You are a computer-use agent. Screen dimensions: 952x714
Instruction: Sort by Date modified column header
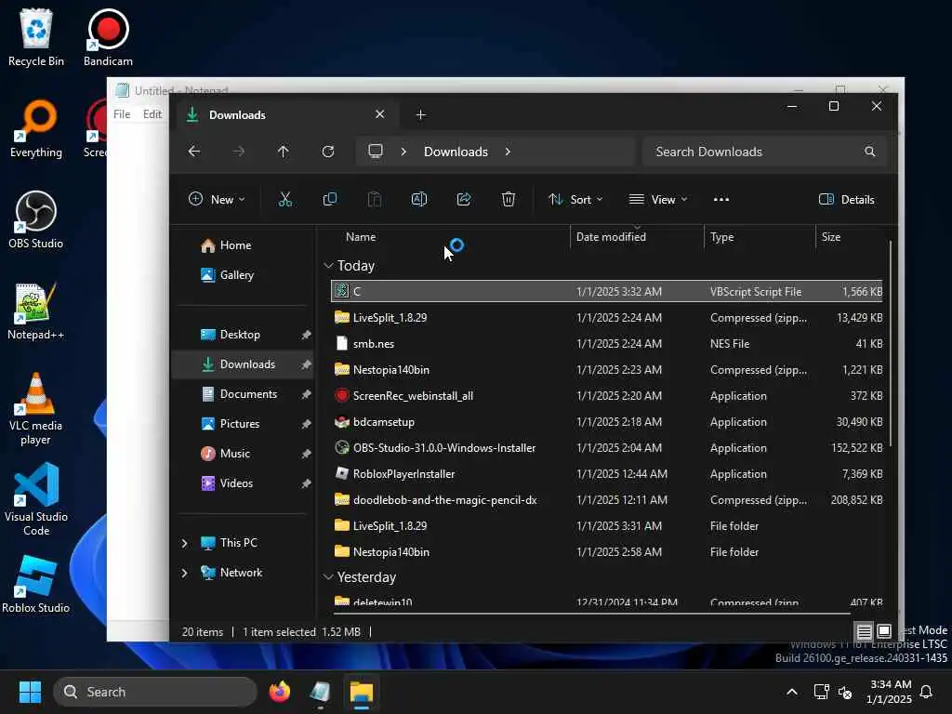pyautogui.click(x=637, y=237)
